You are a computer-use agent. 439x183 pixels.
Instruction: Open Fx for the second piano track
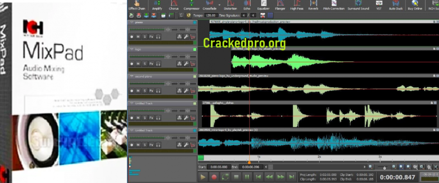[151, 91]
